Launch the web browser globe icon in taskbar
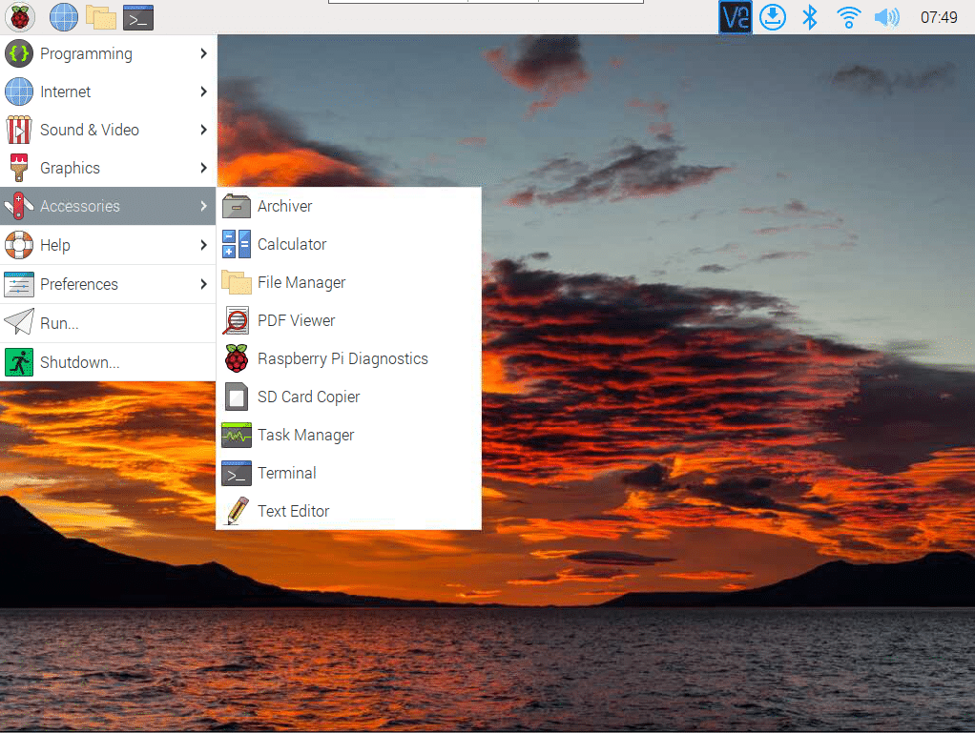Image resolution: width=975 pixels, height=733 pixels. point(64,16)
